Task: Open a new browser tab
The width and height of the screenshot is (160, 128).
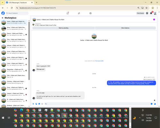Action: (x=36, y=3)
